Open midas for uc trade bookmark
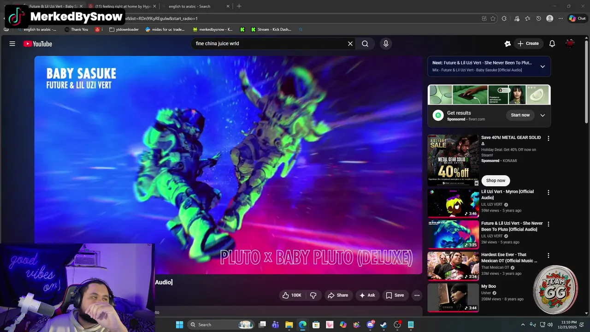590x332 pixels. (165, 30)
